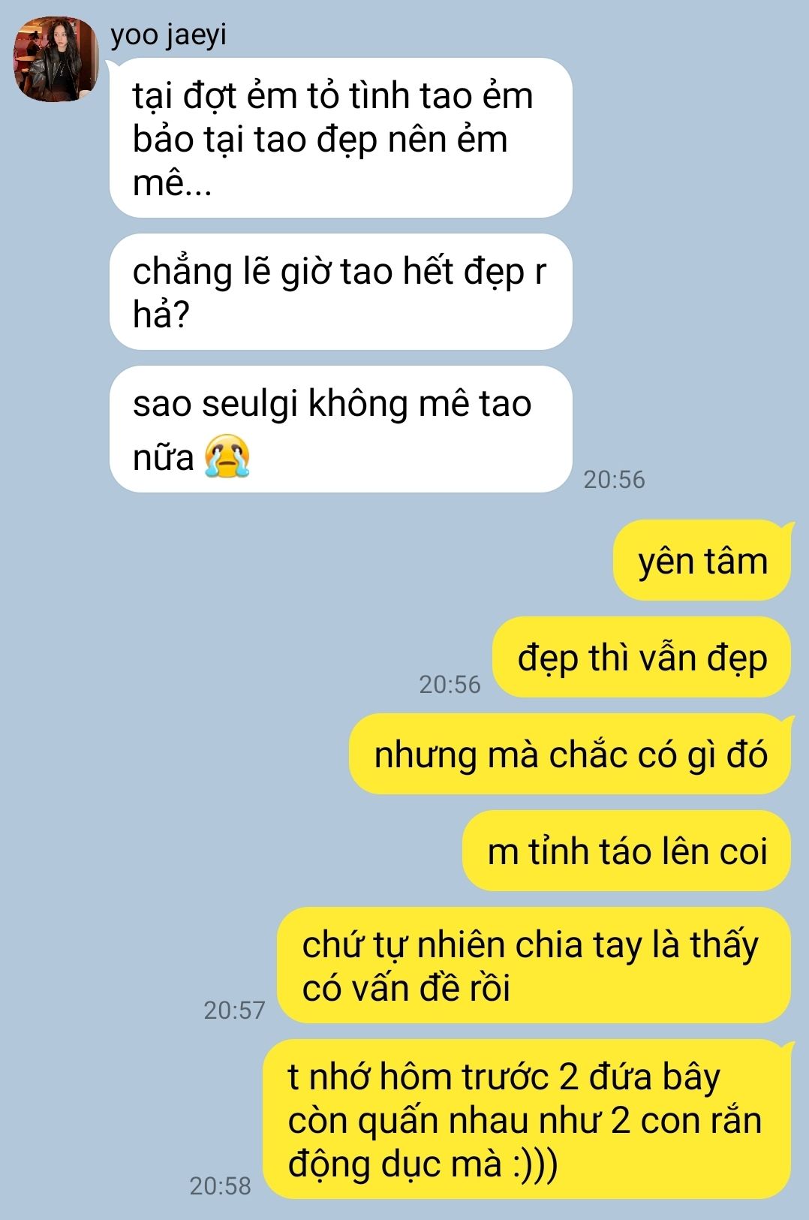Tap the 'chứ tự nhiên chia tay' message bubble
809x1220 pixels.
click(x=534, y=965)
